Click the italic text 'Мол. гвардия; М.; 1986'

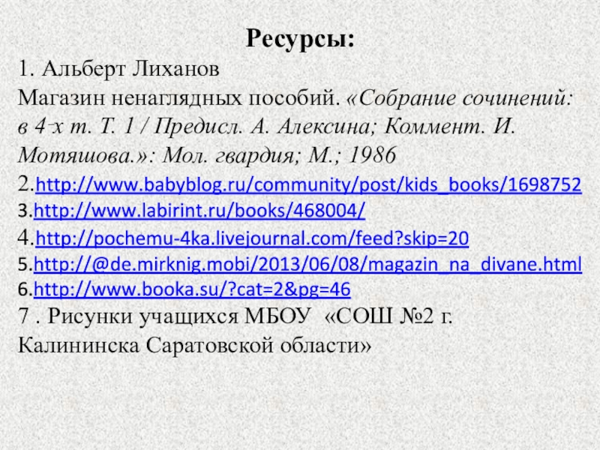pos(279,156)
